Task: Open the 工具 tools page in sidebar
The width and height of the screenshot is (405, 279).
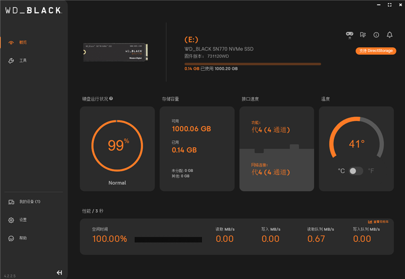Action: coord(23,60)
